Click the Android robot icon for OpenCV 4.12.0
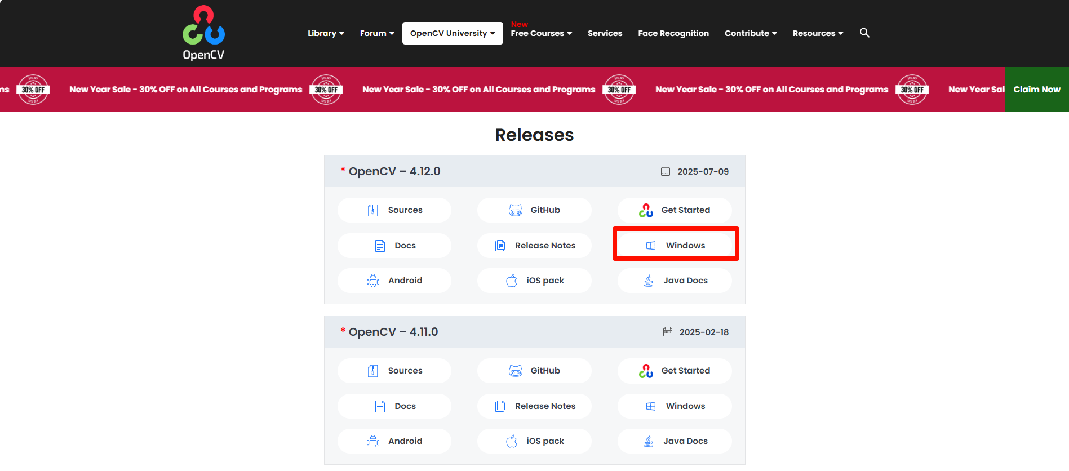Image resolution: width=1069 pixels, height=471 pixels. click(x=373, y=281)
